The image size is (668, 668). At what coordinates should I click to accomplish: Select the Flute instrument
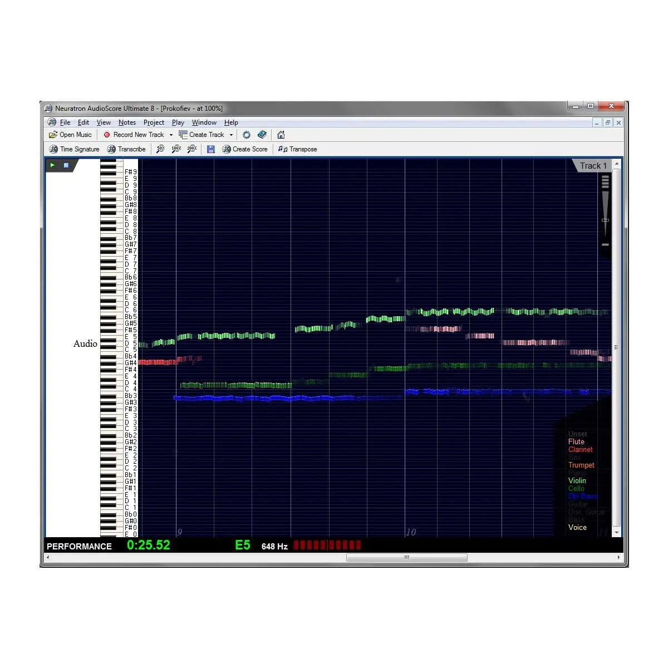[x=576, y=441]
